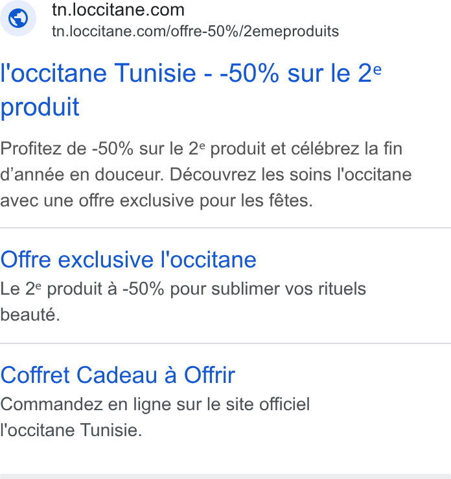Click the divider above 'Offre exclusive'
The width and height of the screenshot is (451, 479).
click(225, 228)
